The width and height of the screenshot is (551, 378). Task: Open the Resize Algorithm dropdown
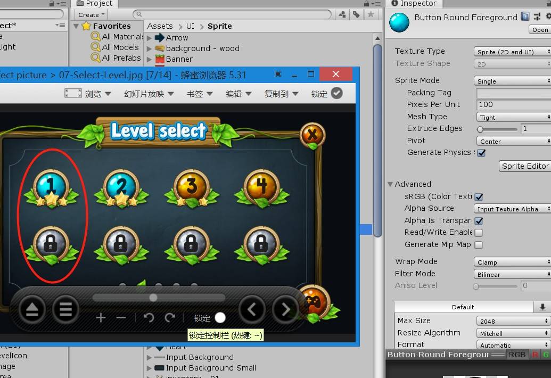click(513, 333)
